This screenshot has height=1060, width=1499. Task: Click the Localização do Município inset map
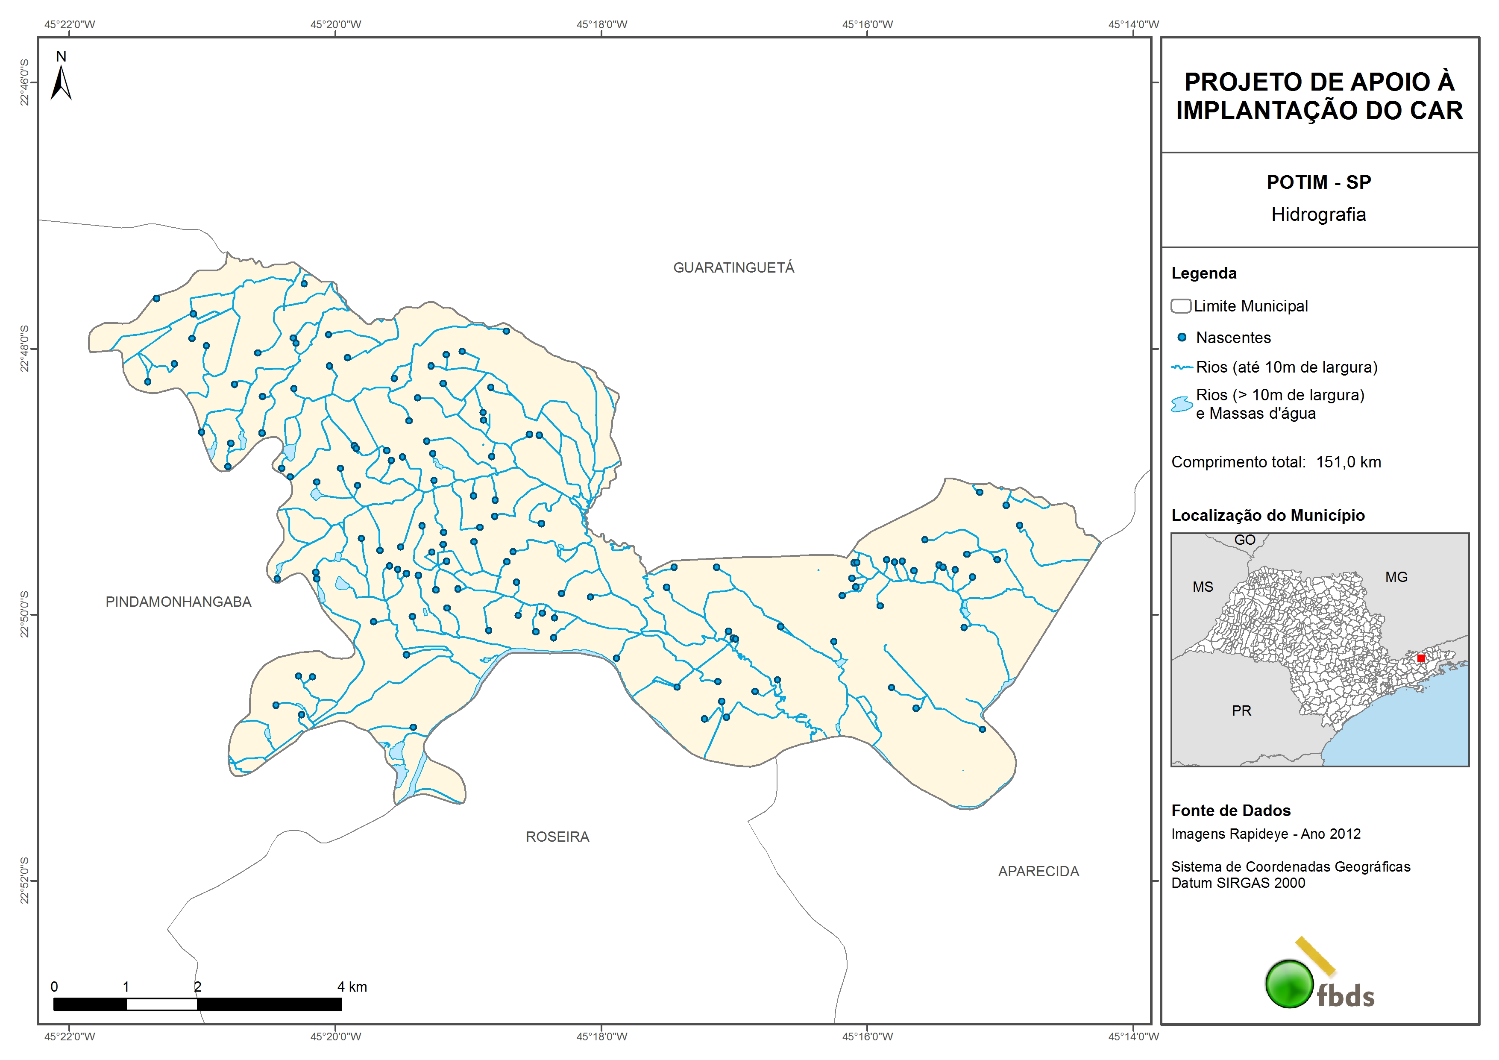coord(1320,649)
